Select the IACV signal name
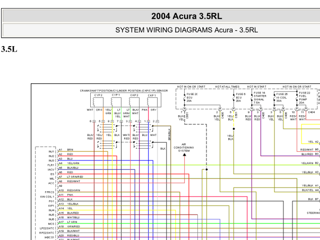The width and height of the screenshot is (320, 240). [51, 169]
